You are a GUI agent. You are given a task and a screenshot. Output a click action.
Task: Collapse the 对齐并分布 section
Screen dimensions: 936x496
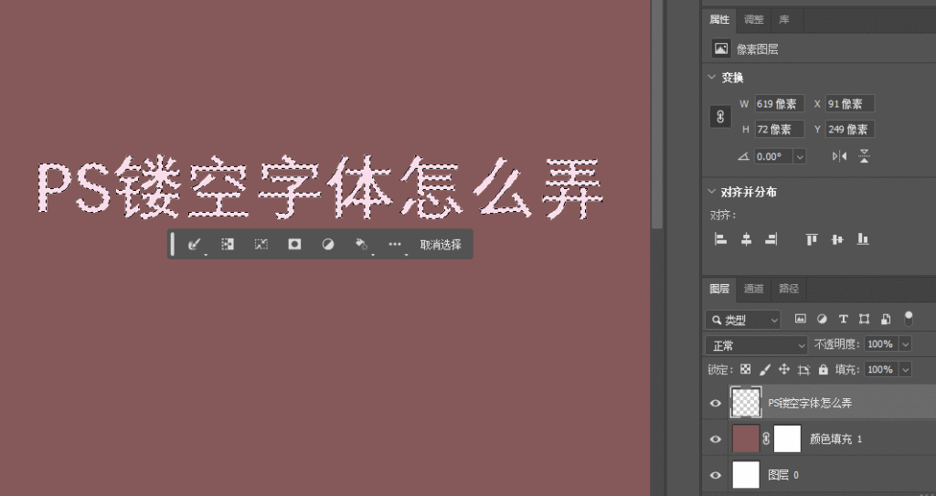click(711, 192)
